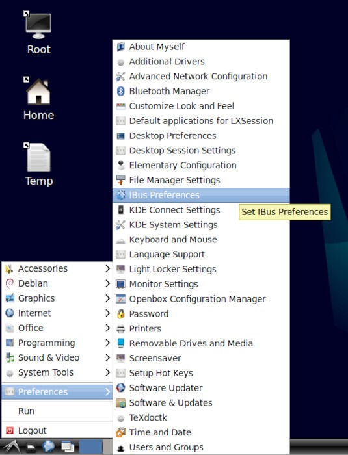Open the Debian menu category
Image resolution: width=348 pixels, height=455 pixels.
click(57, 283)
